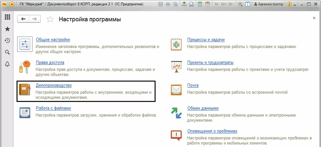Open notifications bell in left sidebar

[7, 64]
